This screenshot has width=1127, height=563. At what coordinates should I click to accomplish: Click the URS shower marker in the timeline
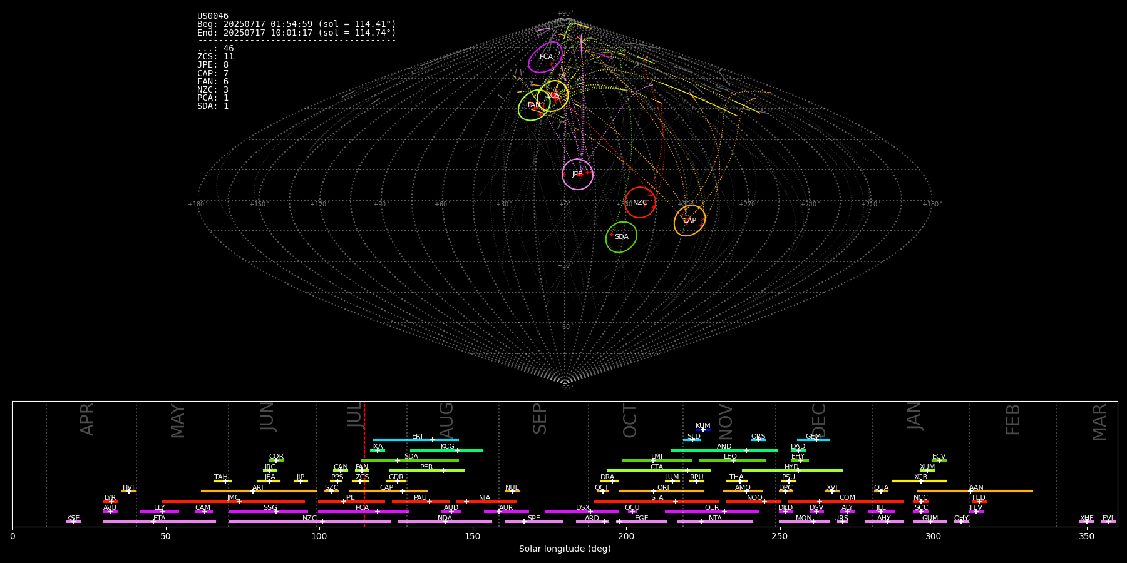click(843, 522)
